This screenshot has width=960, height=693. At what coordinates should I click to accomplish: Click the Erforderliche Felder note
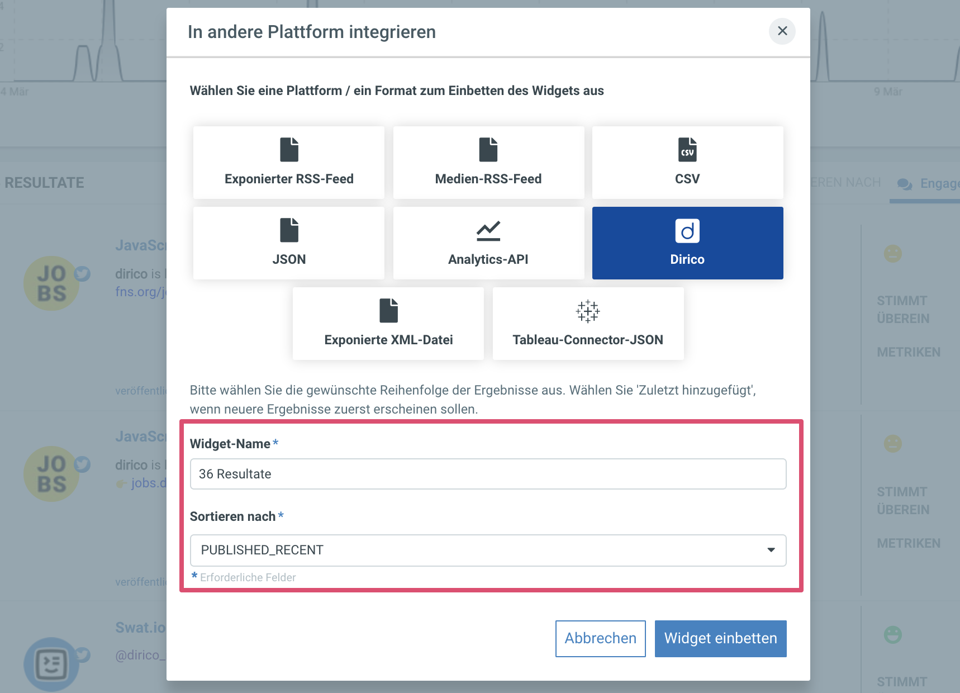[248, 577]
